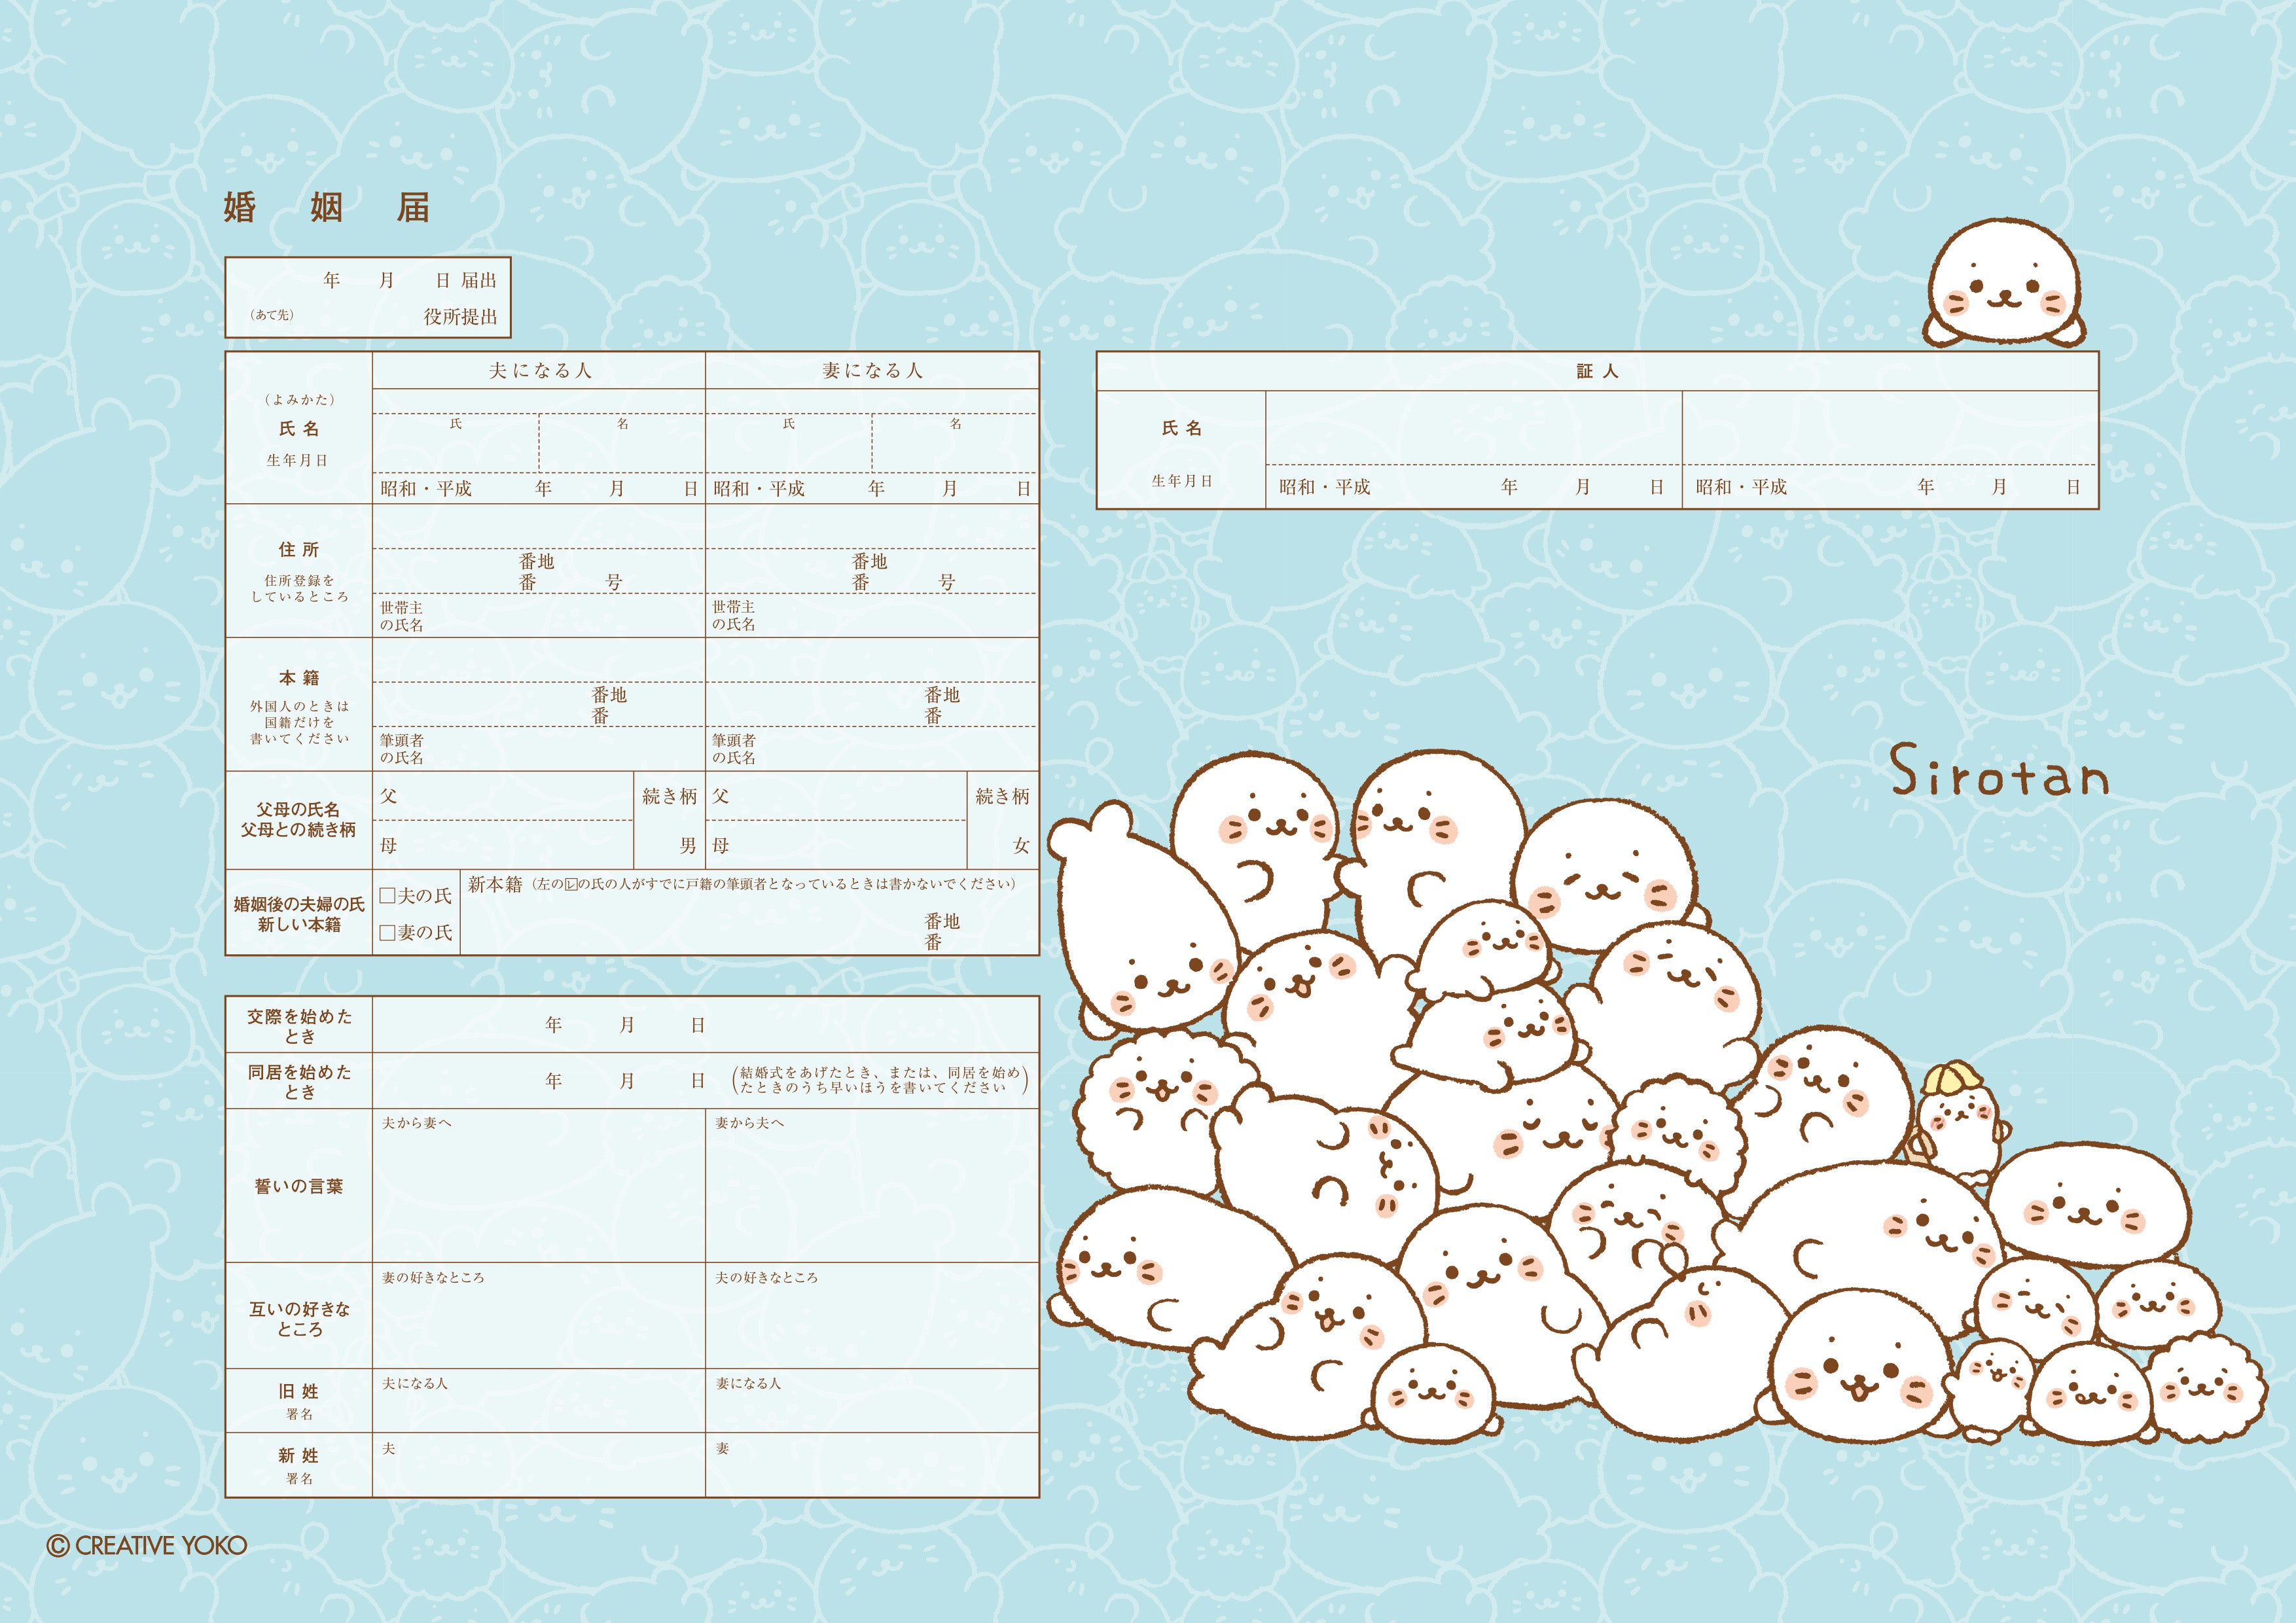Viewport: 2296px width, 1623px height.
Task: Check the 夫の氏 checkbox
Action: tap(388, 896)
